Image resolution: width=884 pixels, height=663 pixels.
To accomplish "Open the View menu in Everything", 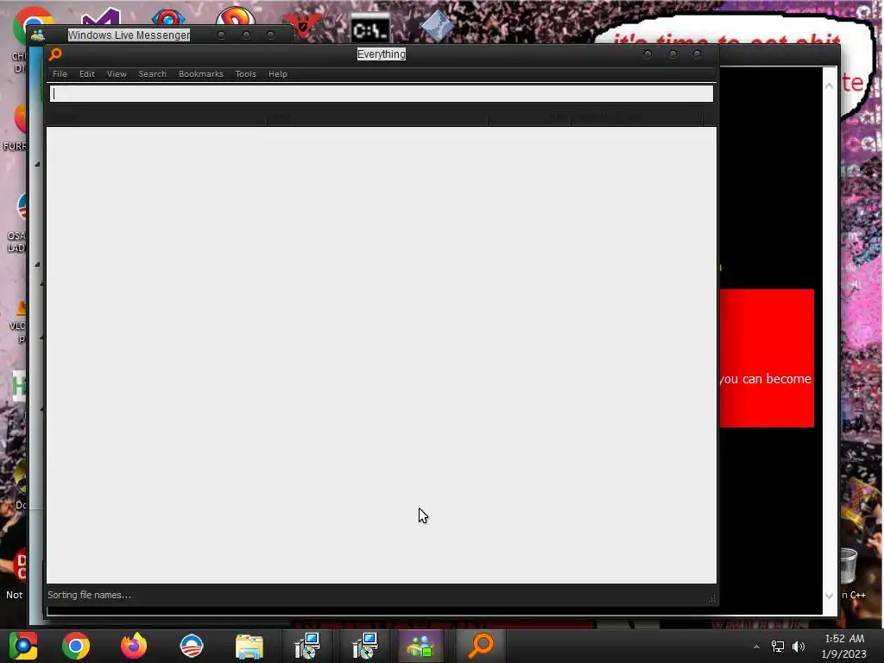I will coord(117,74).
